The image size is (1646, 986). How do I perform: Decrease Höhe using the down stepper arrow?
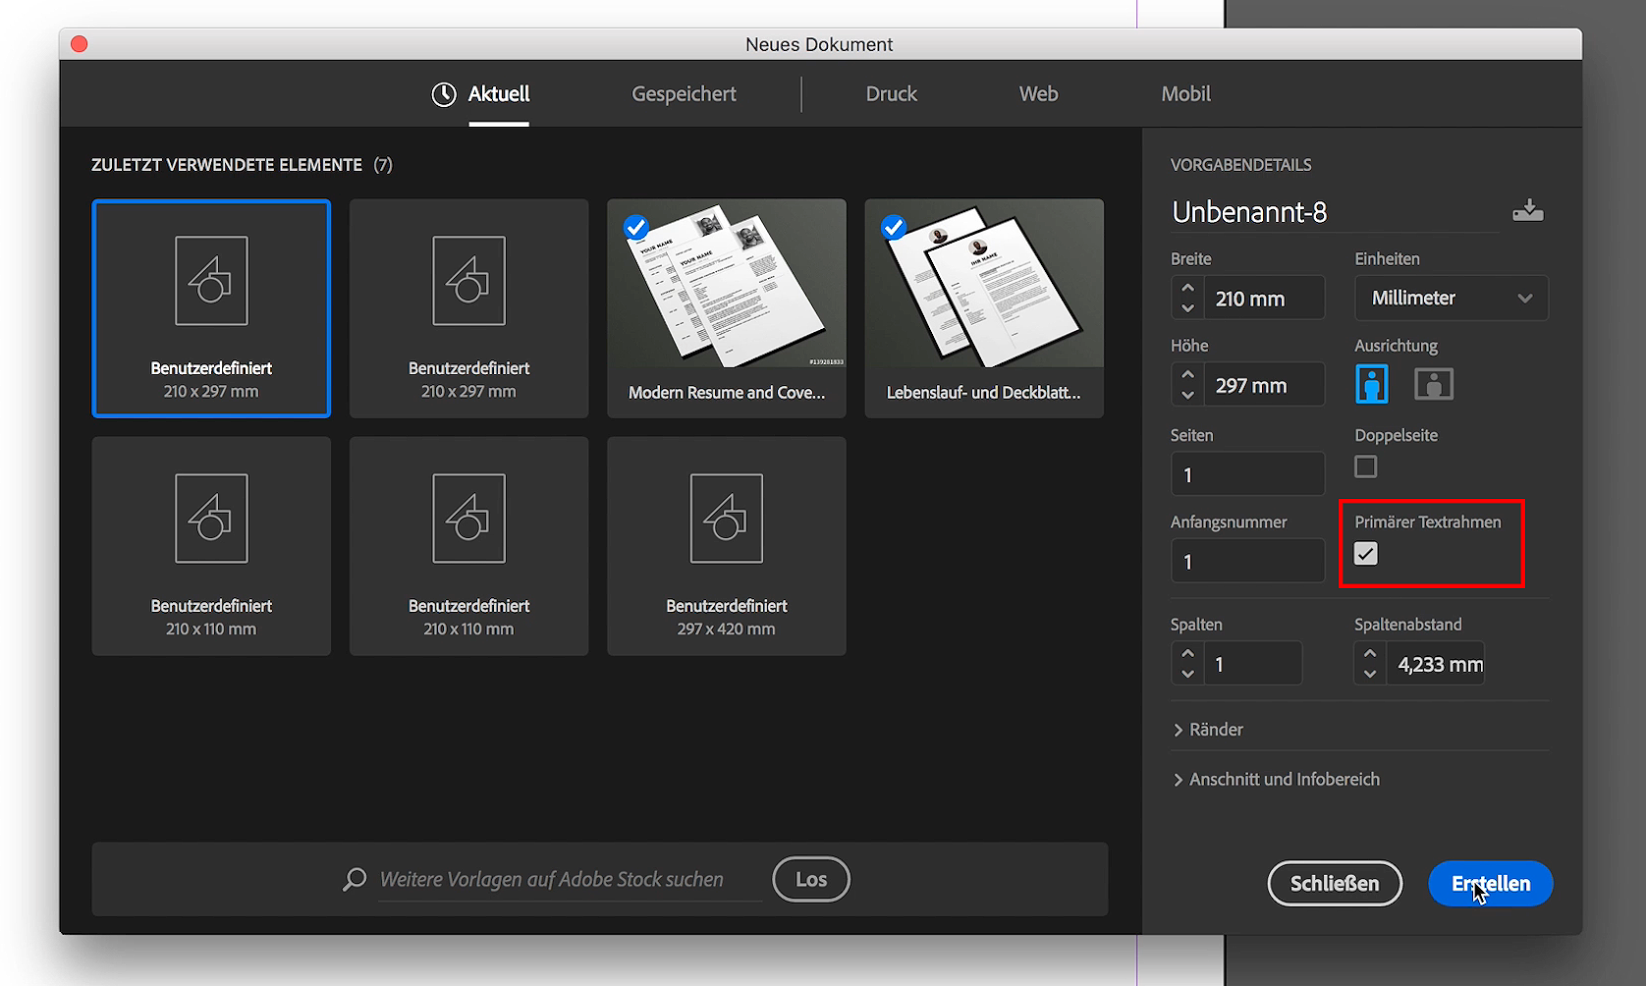pyautogui.click(x=1186, y=393)
